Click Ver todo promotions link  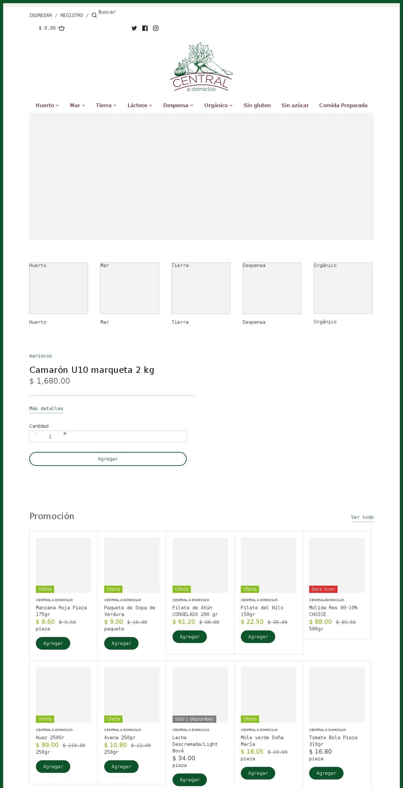(362, 517)
